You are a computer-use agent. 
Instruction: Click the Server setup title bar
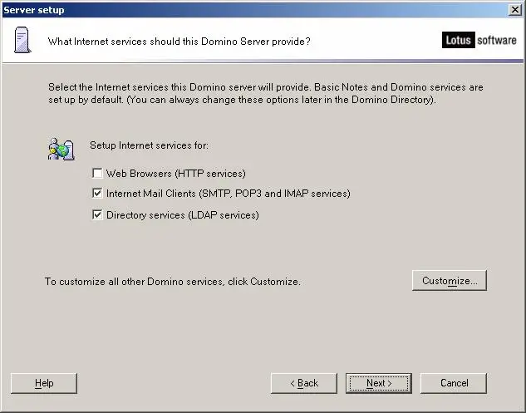point(255,10)
